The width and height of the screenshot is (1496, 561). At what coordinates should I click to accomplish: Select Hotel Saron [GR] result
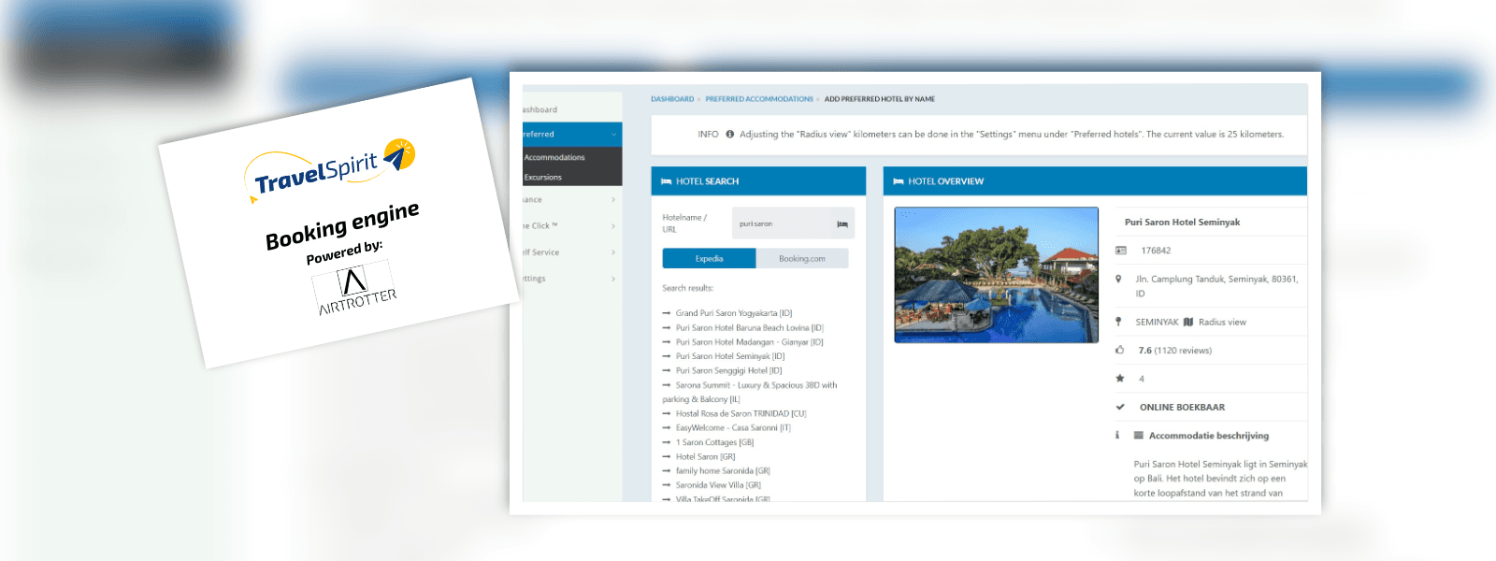[706, 457]
